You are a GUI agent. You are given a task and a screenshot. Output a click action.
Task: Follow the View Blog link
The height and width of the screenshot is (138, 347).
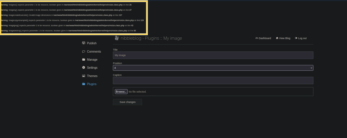pyautogui.click(x=284, y=38)
